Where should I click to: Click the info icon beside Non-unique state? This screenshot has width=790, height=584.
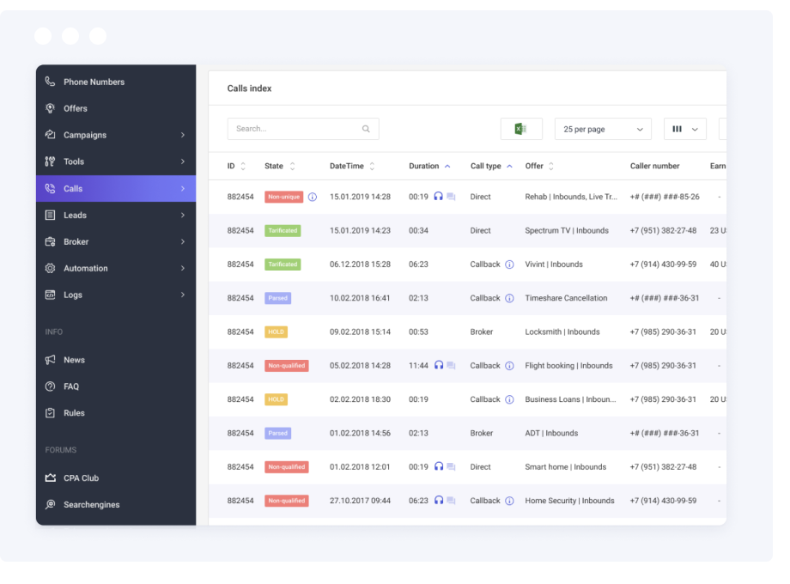click(313, 197)
